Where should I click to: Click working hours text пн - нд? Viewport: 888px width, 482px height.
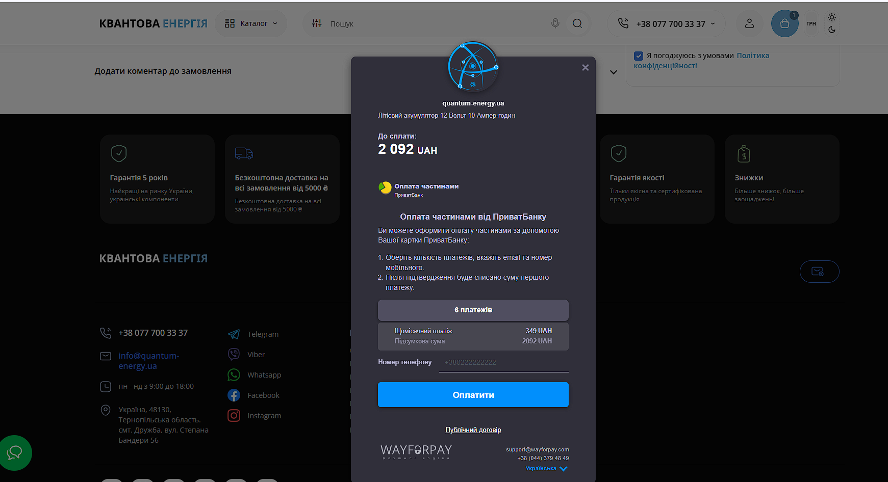click(x=156, y=387)
